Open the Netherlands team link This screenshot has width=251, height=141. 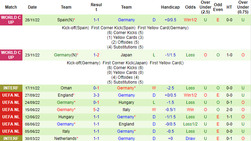coord(66,138)
